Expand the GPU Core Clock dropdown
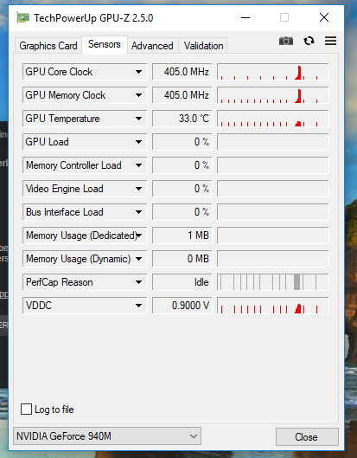This screenshot has height=458, width=357. (x=138, y=72)
